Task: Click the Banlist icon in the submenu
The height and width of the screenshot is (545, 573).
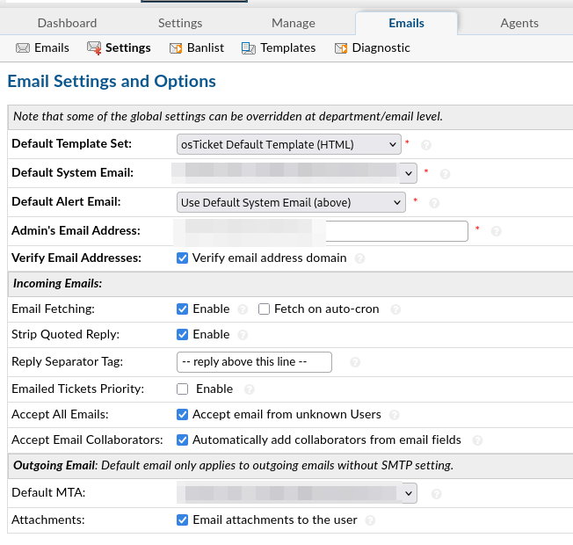Action: click(176, 48)
